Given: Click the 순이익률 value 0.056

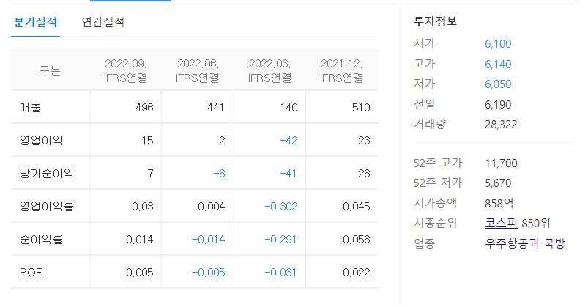Looking at the screenshot, I should coord(357,240).
